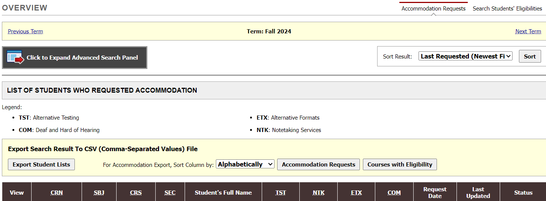546x201 pixels.
Task: Export Courses with Eligibility
Action: (399, 165)
